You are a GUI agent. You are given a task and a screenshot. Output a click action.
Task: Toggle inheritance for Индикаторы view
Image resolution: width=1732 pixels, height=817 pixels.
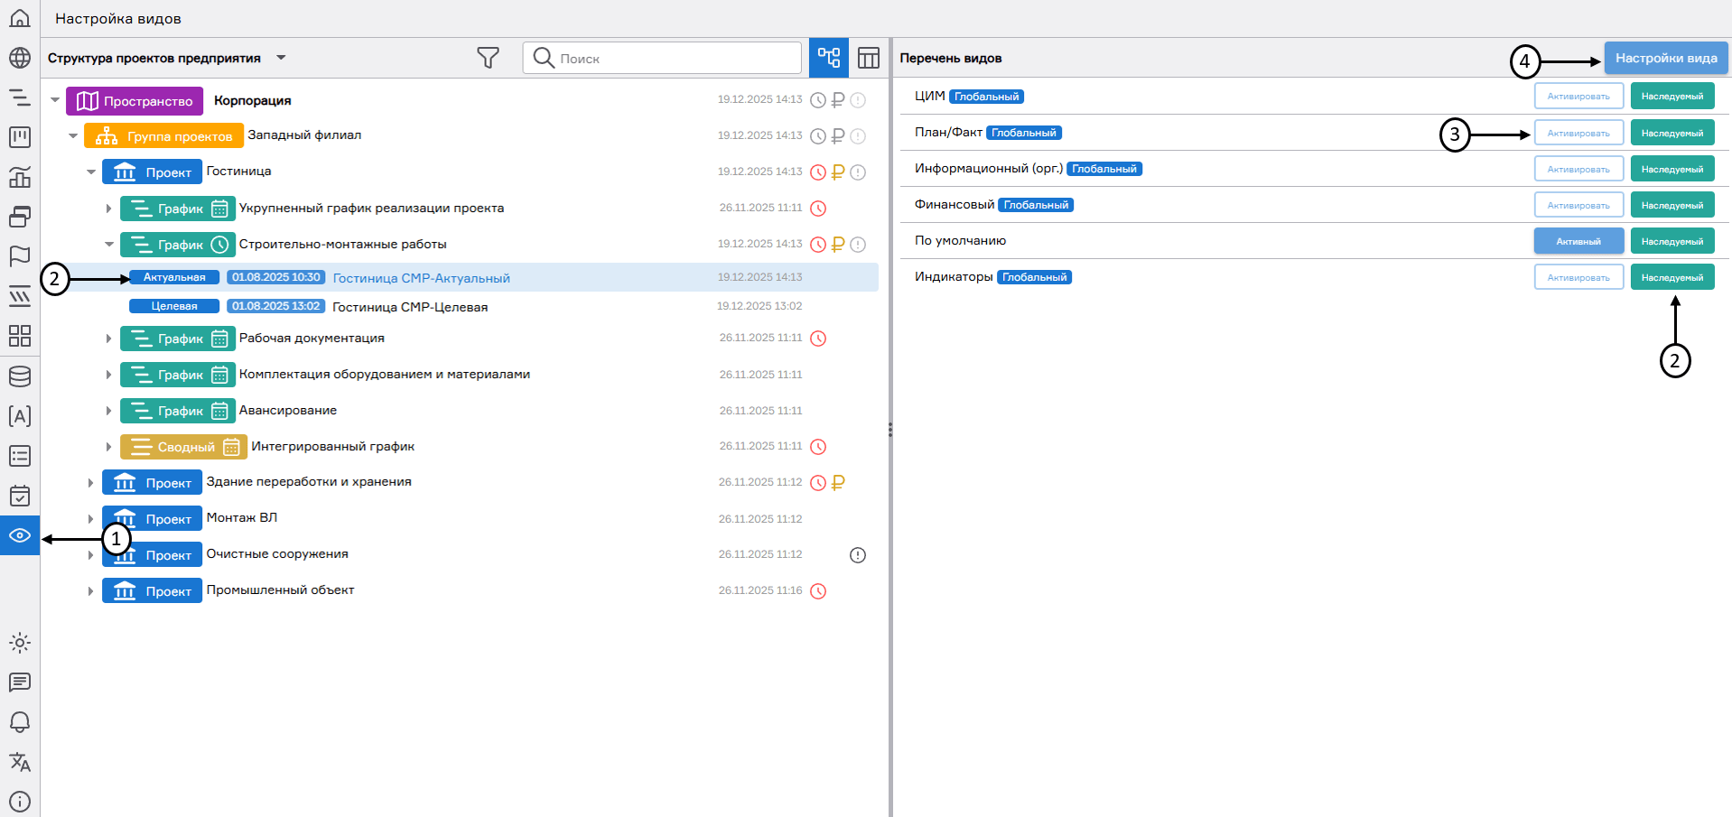(x=1671, y=277)
